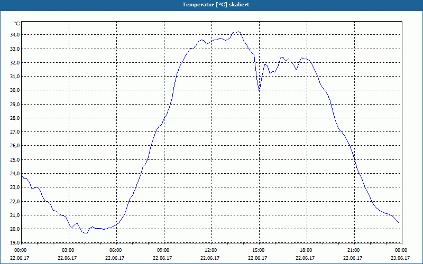The image size is (423, 264).
Task: Click the curve's highest peak above 34,0
Action: tap(238, 32)
